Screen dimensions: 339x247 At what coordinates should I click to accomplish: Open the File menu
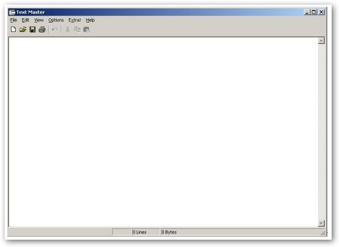[x=14, y=20]
